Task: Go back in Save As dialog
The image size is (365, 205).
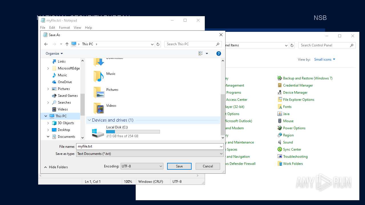Action: pyautogui.click(x=46, y=44)
